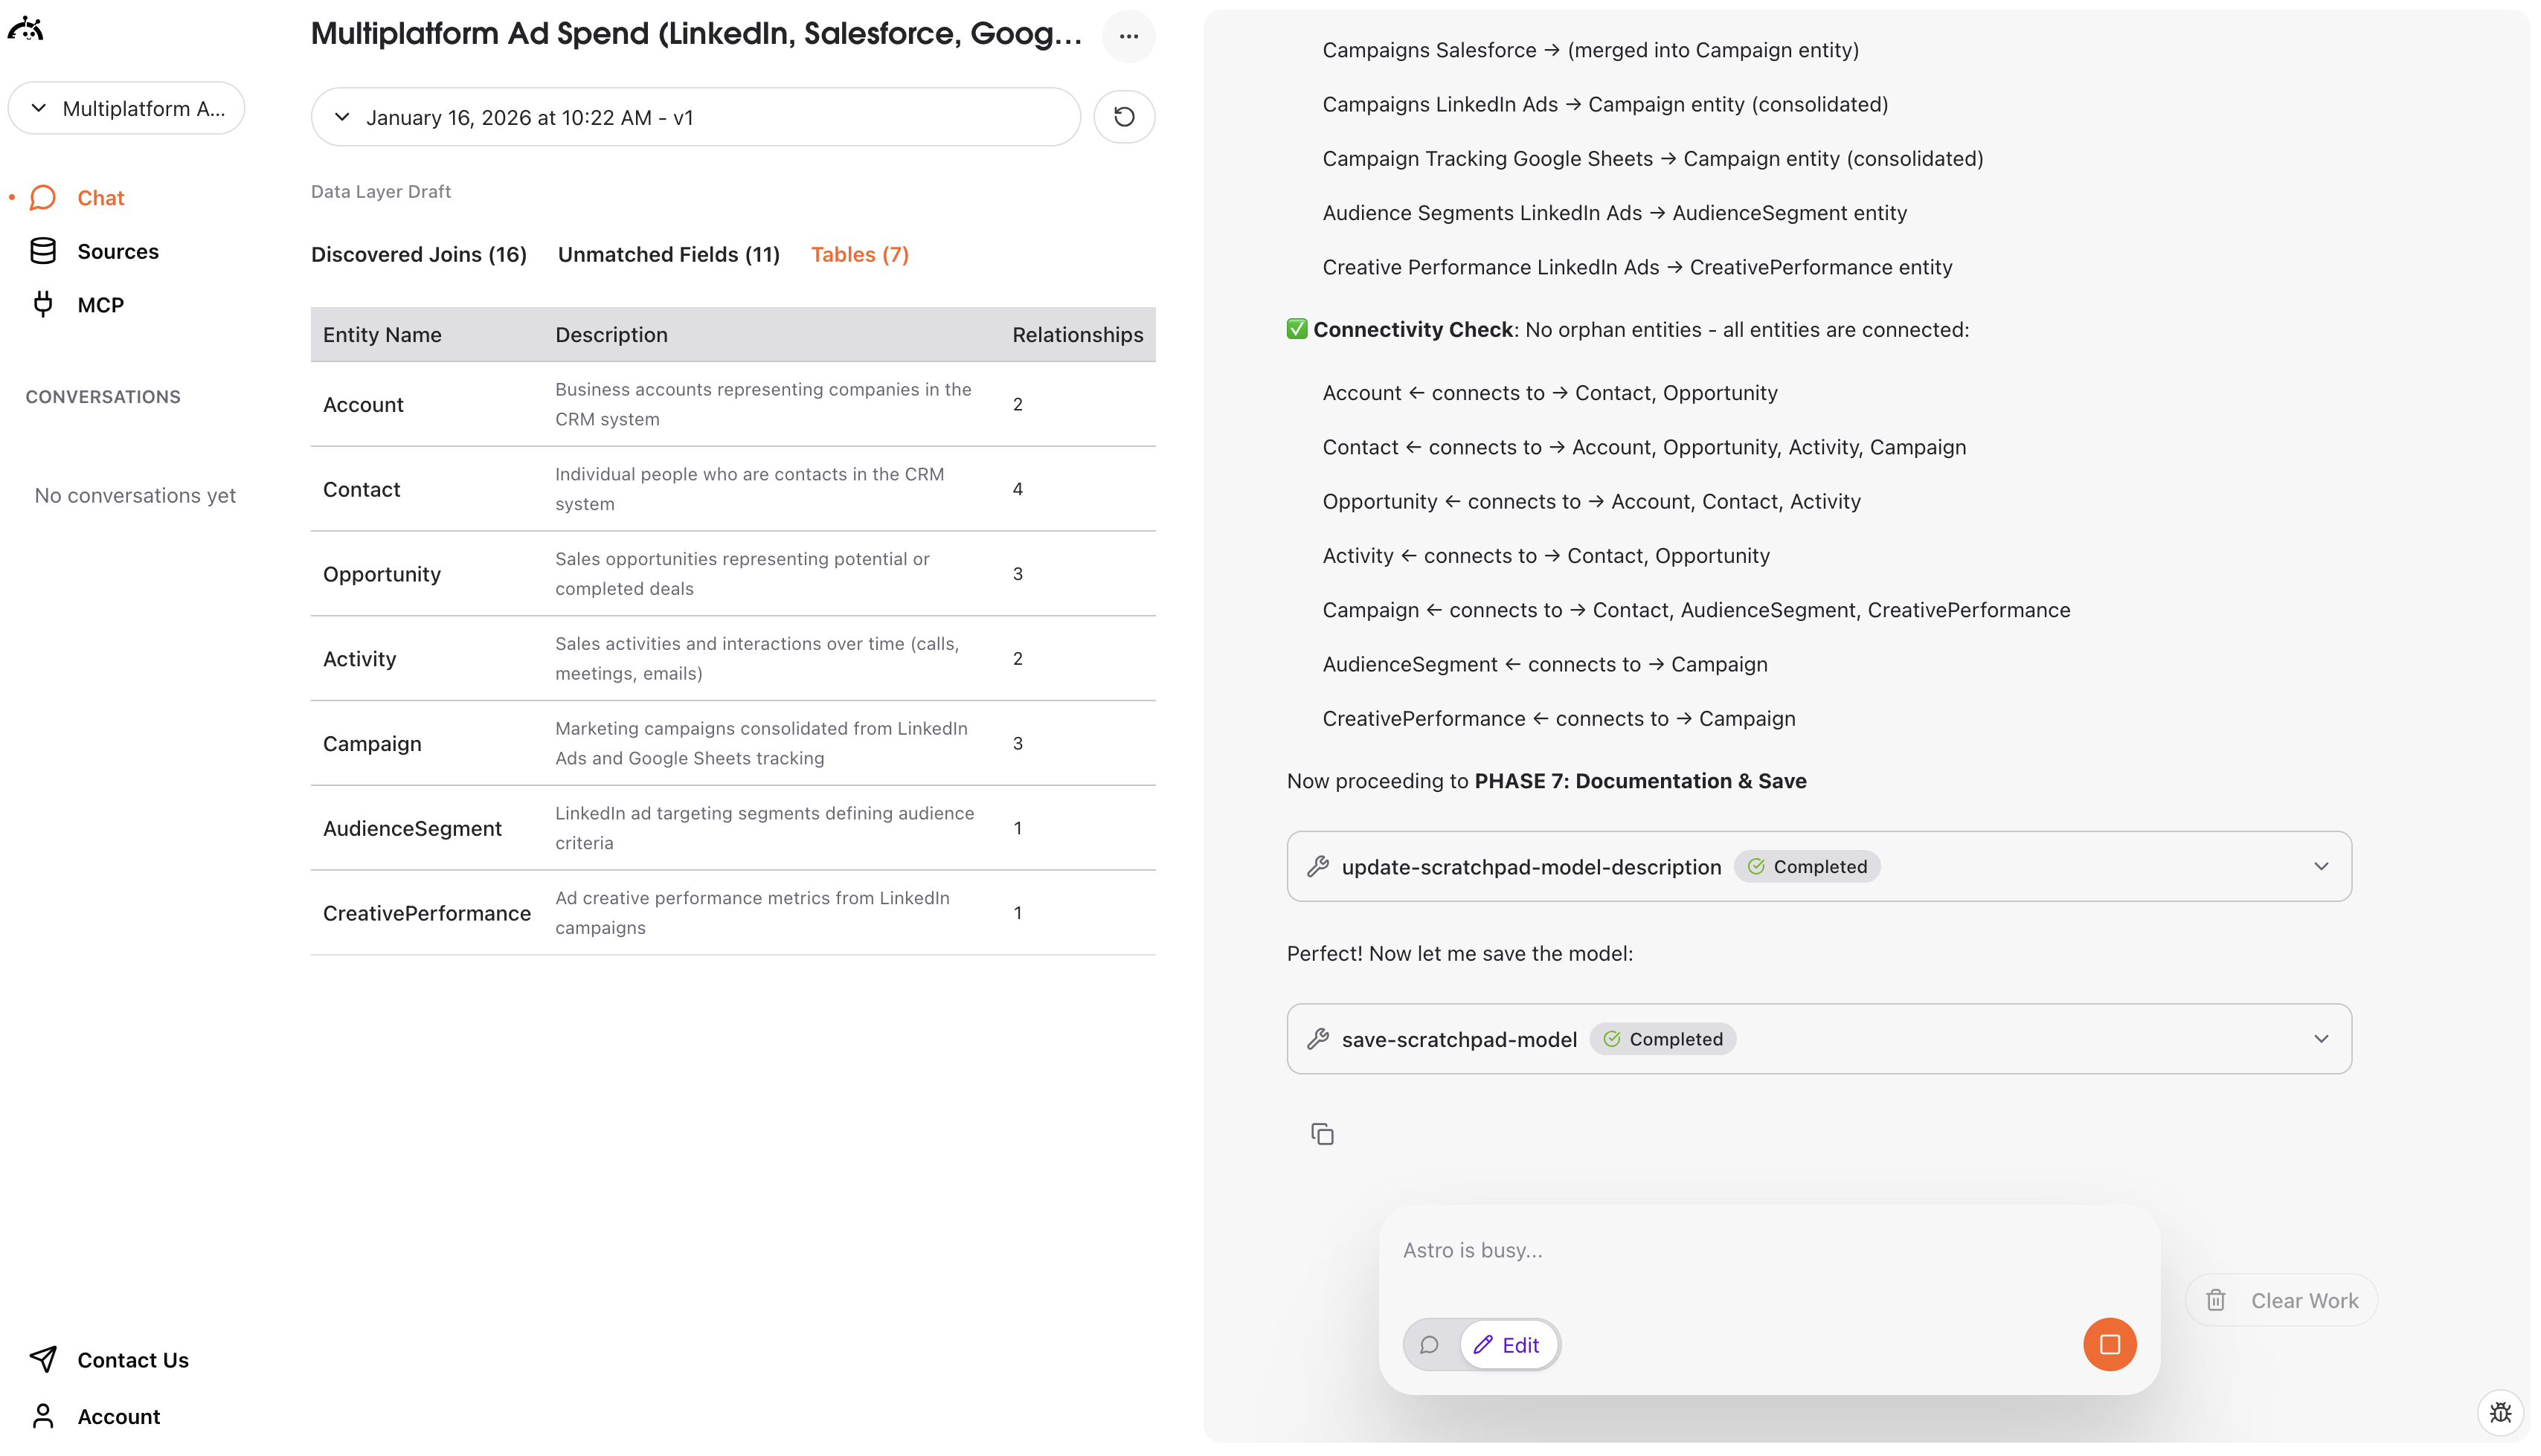Viewport: 2541px width, 1456px height.
Task: Expand the save-scratchpad-model details
Action: 2321,1039
